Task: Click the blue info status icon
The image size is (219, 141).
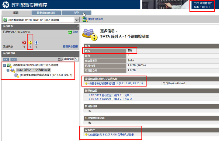Action: [x=36, y=42]
